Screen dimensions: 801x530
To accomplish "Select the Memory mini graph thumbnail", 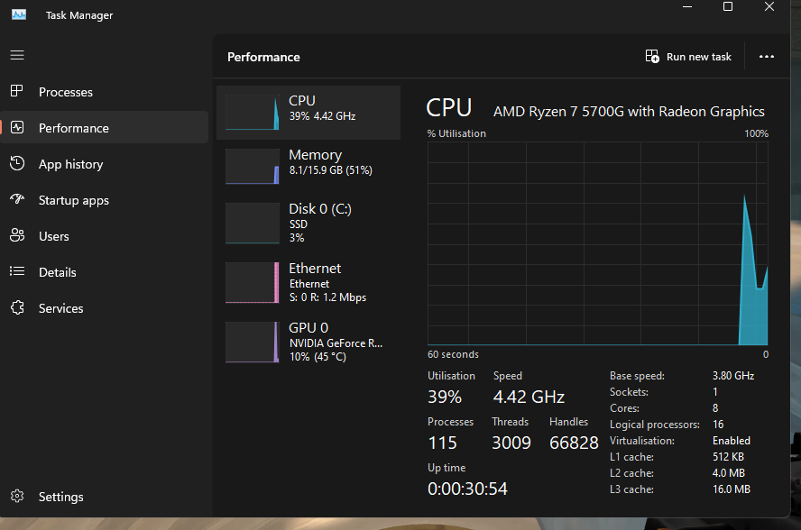I will point(253,167).
